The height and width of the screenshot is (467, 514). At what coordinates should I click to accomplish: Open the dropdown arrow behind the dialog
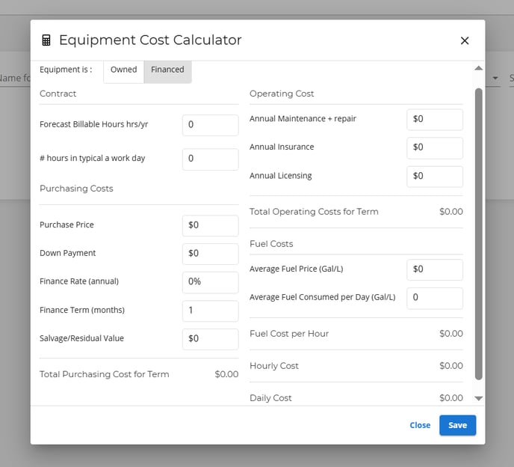point(495,78)
